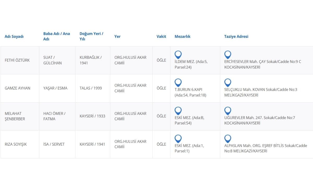Show Melahat Şenberber's condolence address pin
Screen dimensions: 313x184
click(228, 111)
